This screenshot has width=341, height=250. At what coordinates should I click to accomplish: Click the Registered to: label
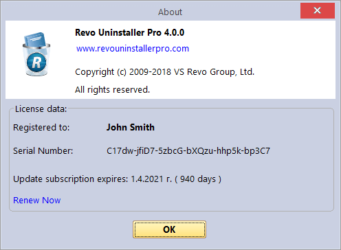click(x=41, y=128)
